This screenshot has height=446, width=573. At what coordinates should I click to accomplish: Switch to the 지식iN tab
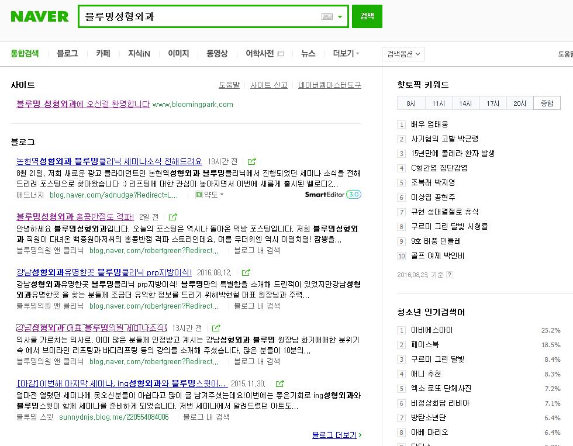pyautogui.click(x=139, y=53)
